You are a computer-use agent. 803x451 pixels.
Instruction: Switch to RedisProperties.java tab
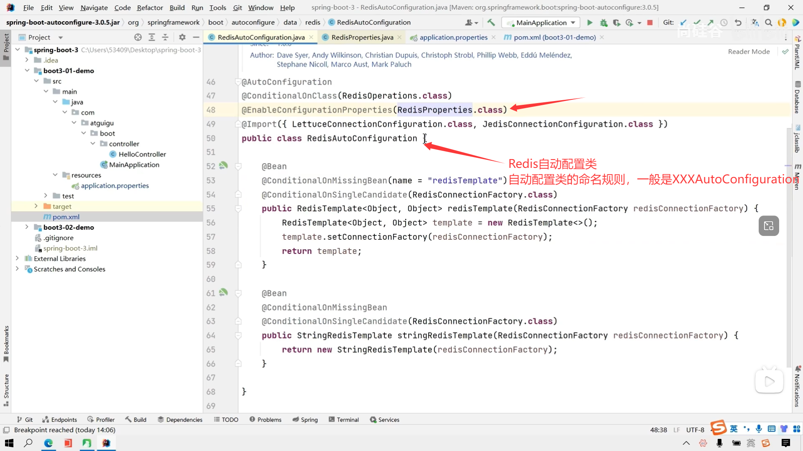(362, 37)
